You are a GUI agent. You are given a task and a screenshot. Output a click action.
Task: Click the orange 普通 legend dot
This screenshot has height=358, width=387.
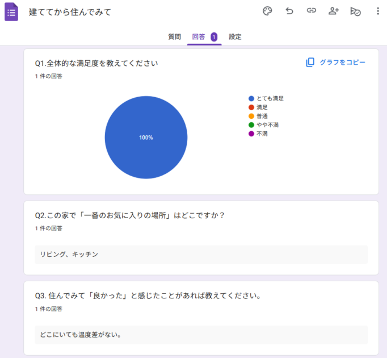coord(251,116)
